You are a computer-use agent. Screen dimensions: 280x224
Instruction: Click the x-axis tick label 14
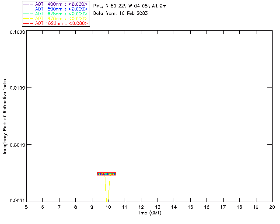point(174,207)
